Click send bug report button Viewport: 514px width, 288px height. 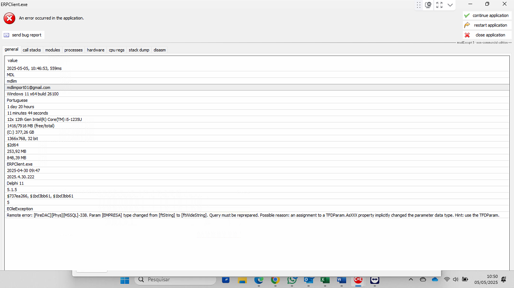tap(23, 35)
